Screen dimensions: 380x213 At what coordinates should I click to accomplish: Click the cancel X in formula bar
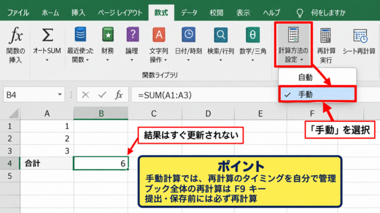click(85, 95)
